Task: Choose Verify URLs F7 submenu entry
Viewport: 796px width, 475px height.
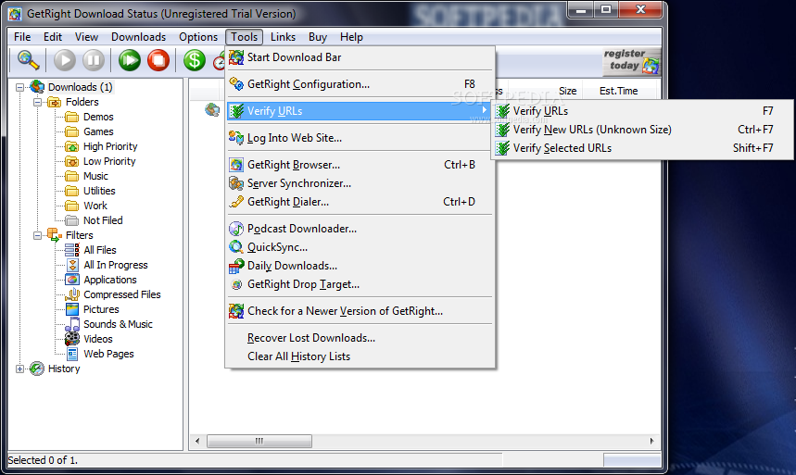Action: 641,110
